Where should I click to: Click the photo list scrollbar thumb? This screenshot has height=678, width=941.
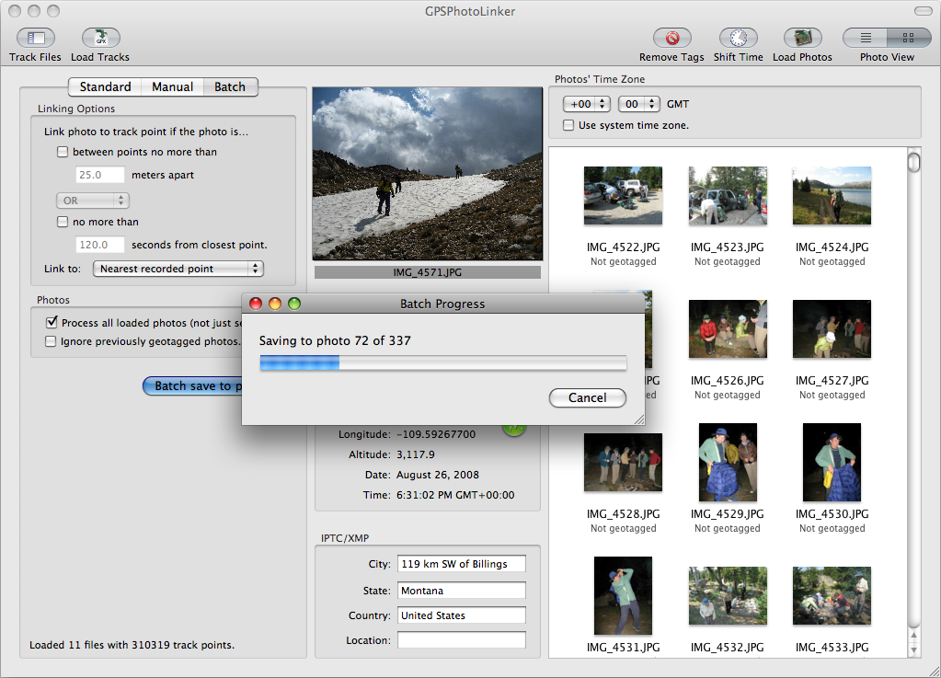coord(914,163)
